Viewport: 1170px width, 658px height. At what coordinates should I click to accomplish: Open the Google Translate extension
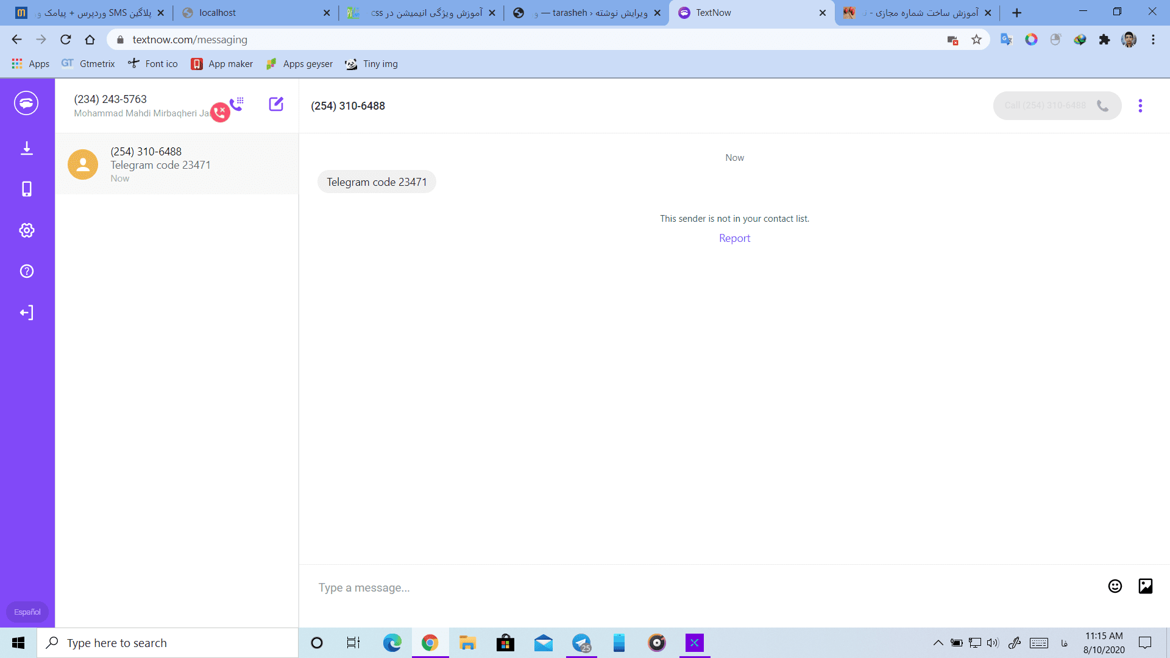1006,40
